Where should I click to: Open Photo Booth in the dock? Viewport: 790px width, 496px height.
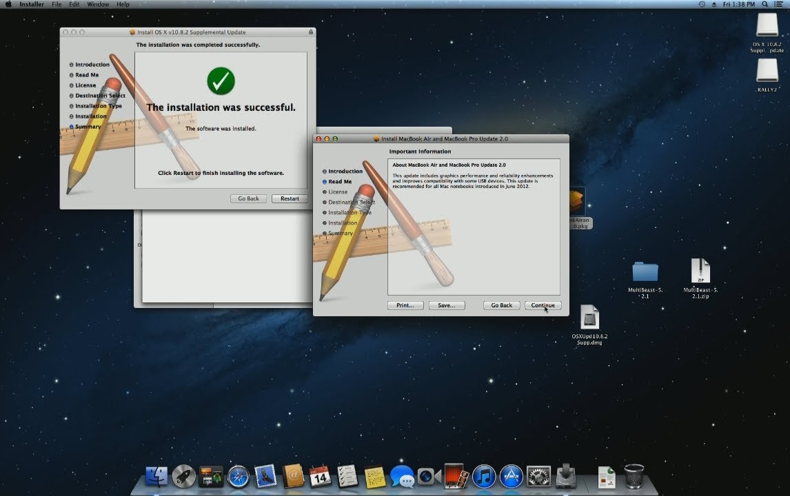coord(456,476)
